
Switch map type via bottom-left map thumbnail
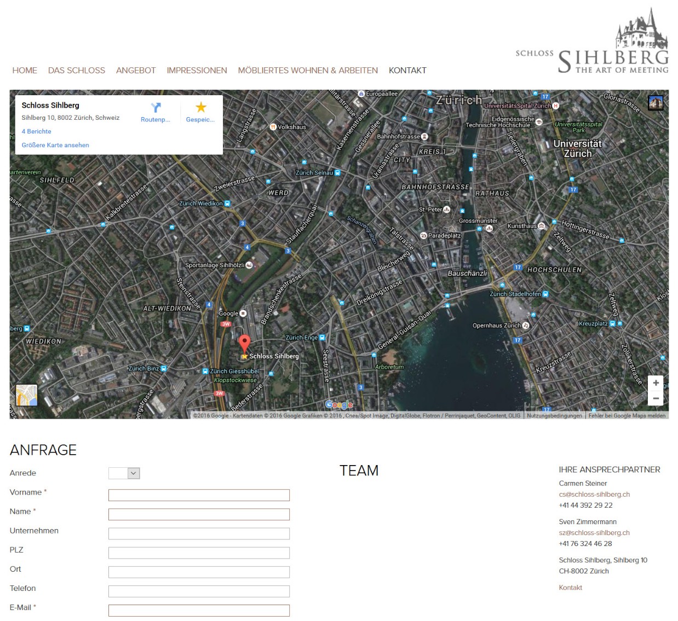coord(26,395)
